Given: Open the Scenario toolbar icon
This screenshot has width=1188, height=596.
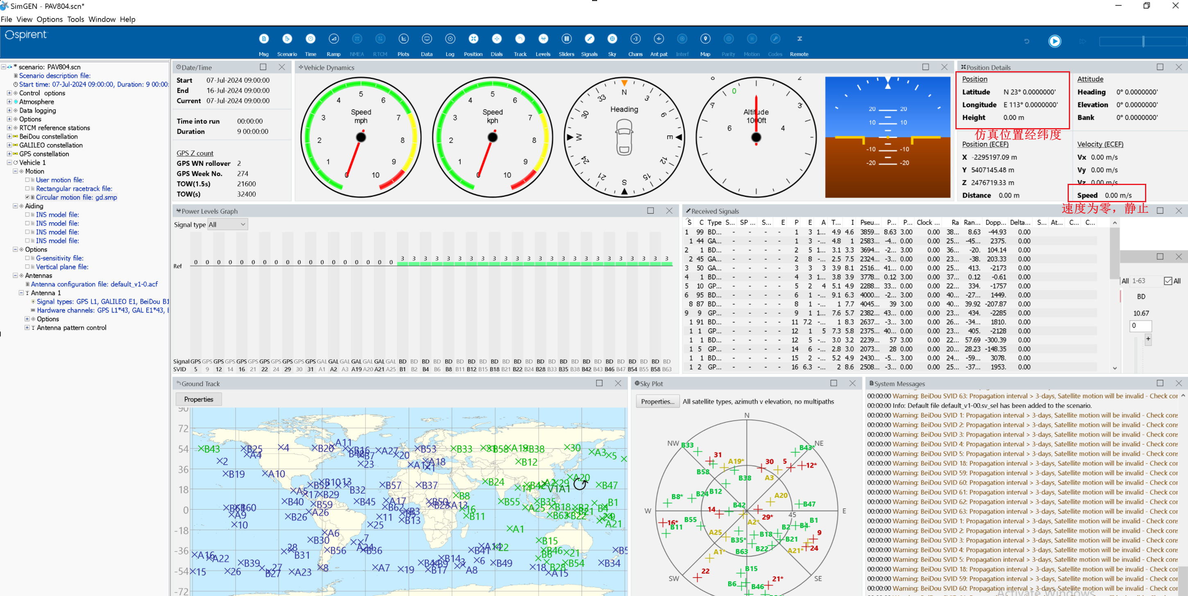Looking at the screenshot, I should (x=287, y=39).
